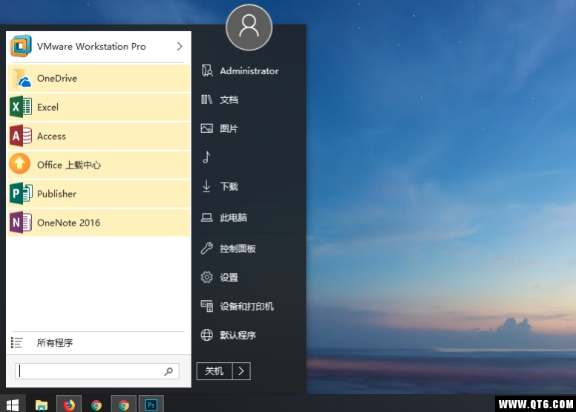This screenshot has height=412, width=576.
Task: Open the first Chrome taskbar icon after Firefox
Action: (96, 405)
